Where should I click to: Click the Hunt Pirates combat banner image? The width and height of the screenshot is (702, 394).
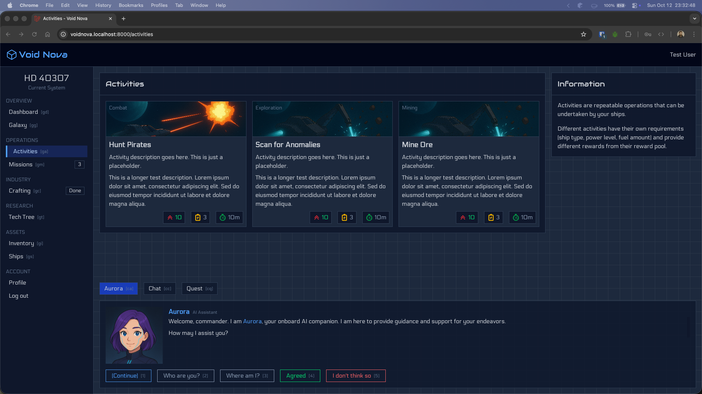click(176, 119)
